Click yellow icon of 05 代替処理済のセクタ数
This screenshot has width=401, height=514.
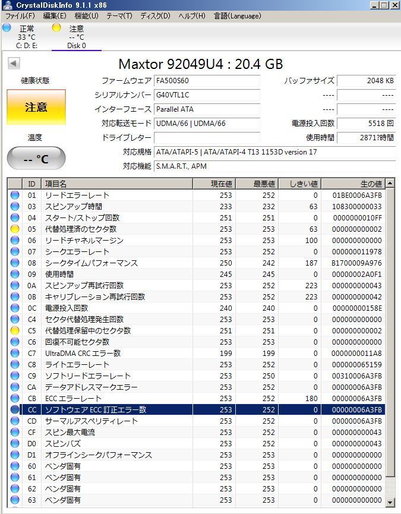click(15, 229)
